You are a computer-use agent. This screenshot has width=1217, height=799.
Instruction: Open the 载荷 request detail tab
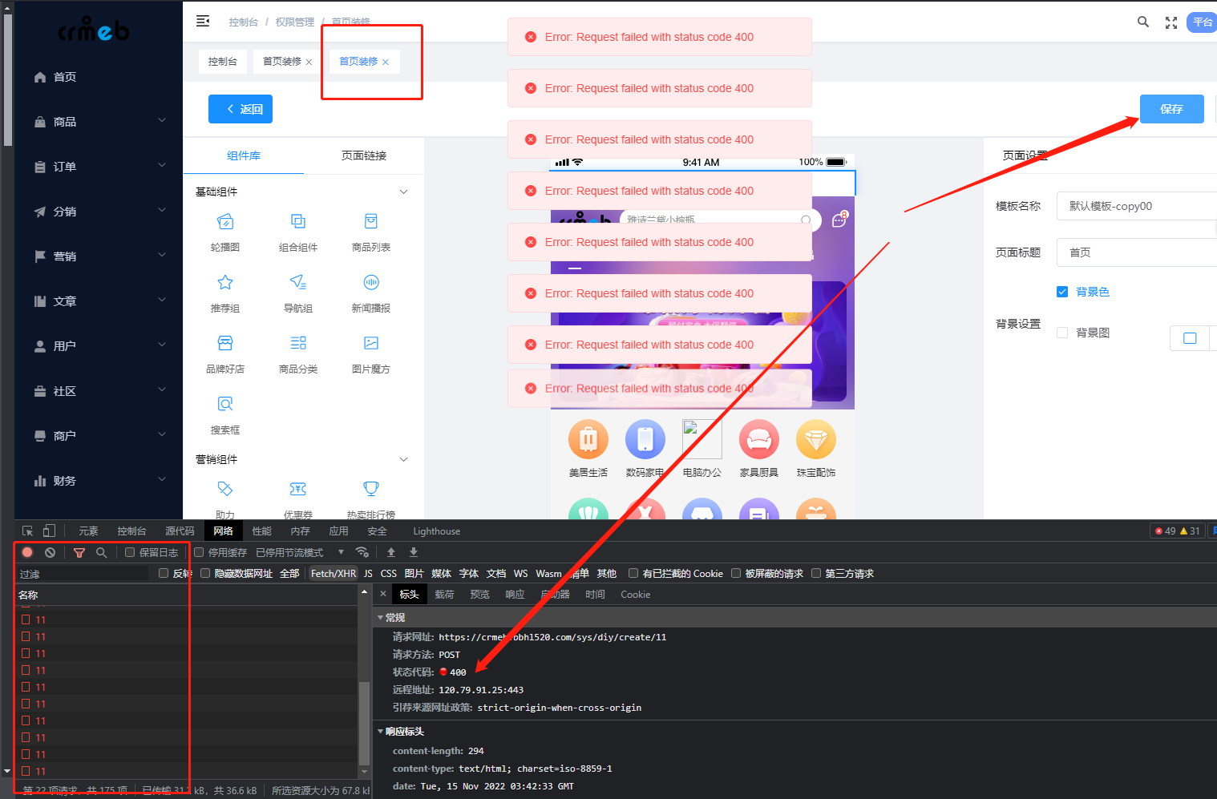coord(444,595)
